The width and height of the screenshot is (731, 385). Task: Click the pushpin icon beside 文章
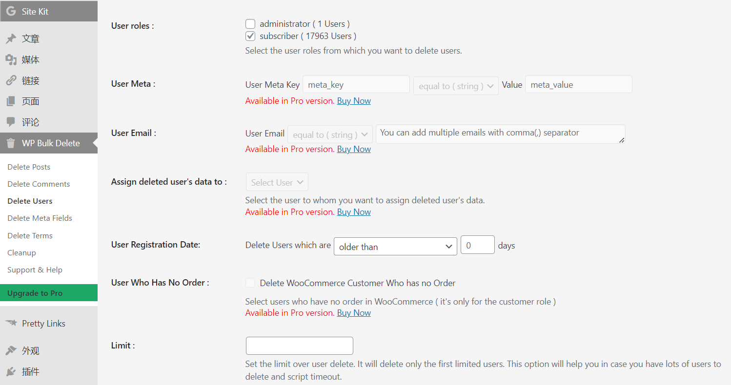(11, 39)
